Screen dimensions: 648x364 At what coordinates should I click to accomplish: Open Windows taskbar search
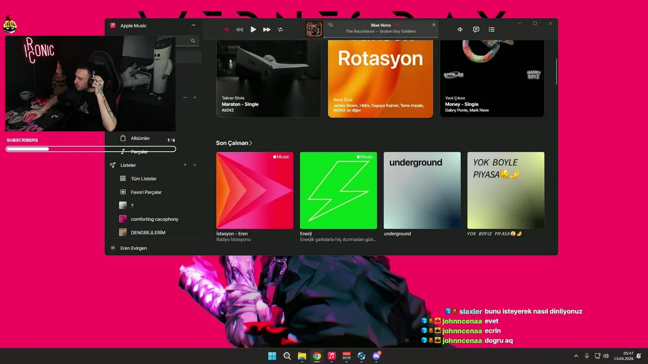click(287, 356)
